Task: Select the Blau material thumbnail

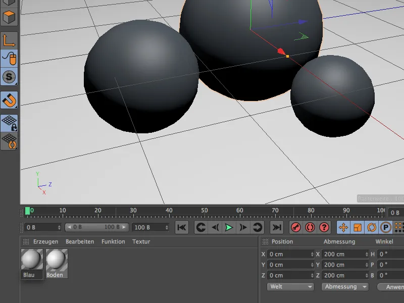Action: [x=31, y=260]
